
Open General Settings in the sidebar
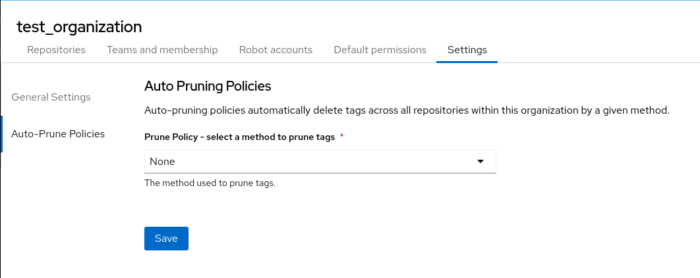coord(51,97)
